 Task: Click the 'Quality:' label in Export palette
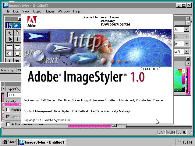coord(12,101)
